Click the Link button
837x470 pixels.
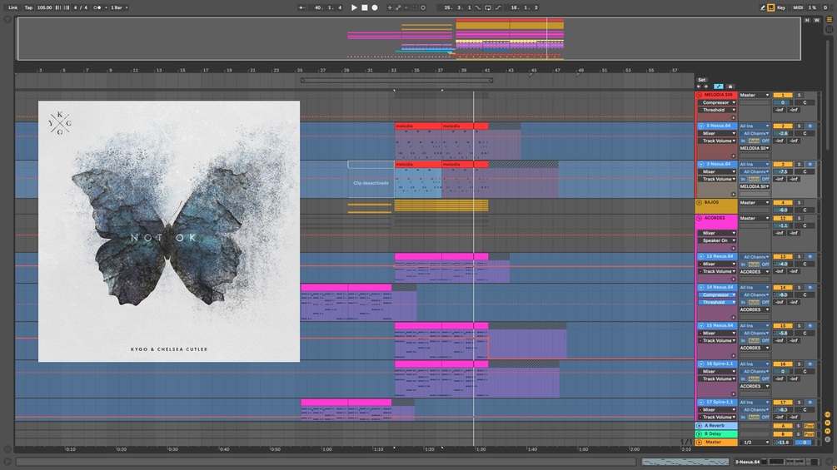click(x=12, y=7)
